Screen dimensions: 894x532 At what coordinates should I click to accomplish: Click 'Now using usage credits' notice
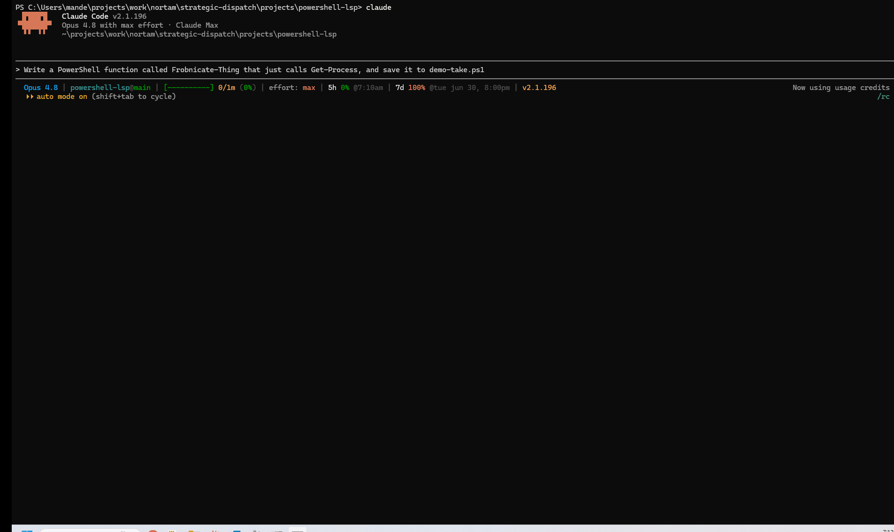point(841,88)
